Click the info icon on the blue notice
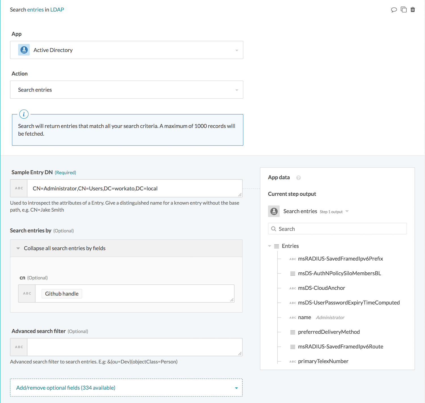The height and width of the screenshot is (403, 425). coord(24,114)
